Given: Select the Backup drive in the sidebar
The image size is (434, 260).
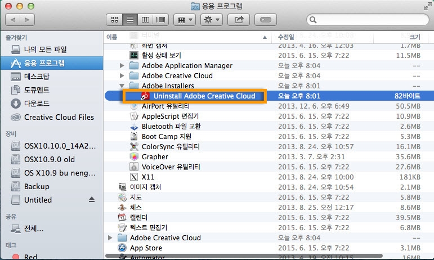Looking at the screenshot, I should pos(51,186).
